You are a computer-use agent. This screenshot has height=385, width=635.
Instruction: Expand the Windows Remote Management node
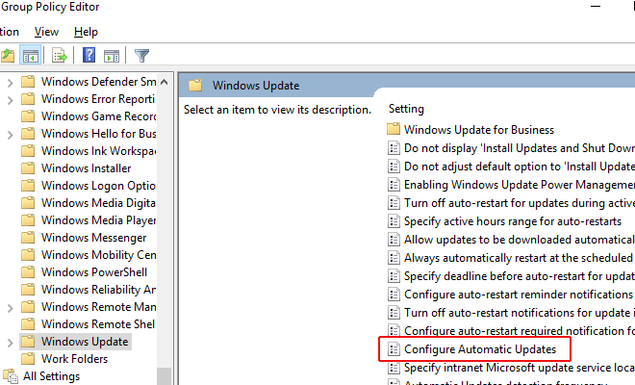11,308
